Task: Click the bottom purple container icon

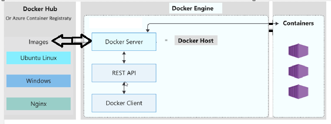Action: click(x=298, y=92)
